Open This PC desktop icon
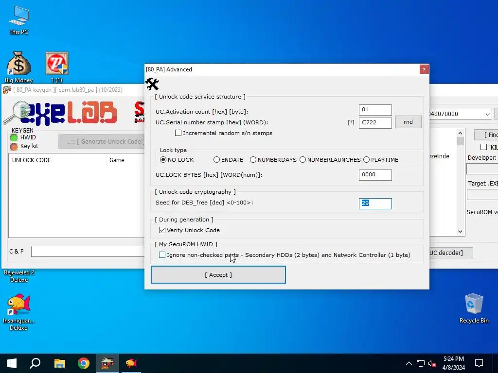The width and height of the screenshot is (498, 373). tap(19, 19)
